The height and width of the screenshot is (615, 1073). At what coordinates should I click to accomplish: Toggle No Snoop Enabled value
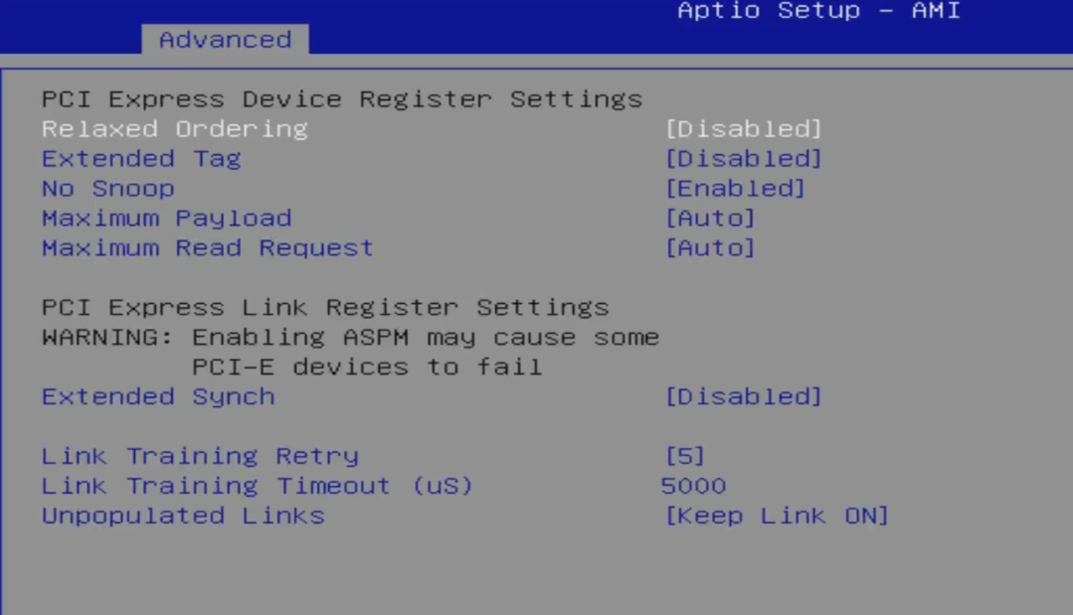735,189
